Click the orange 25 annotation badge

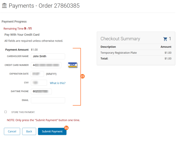pyautogui.click(x=82, y=76)
